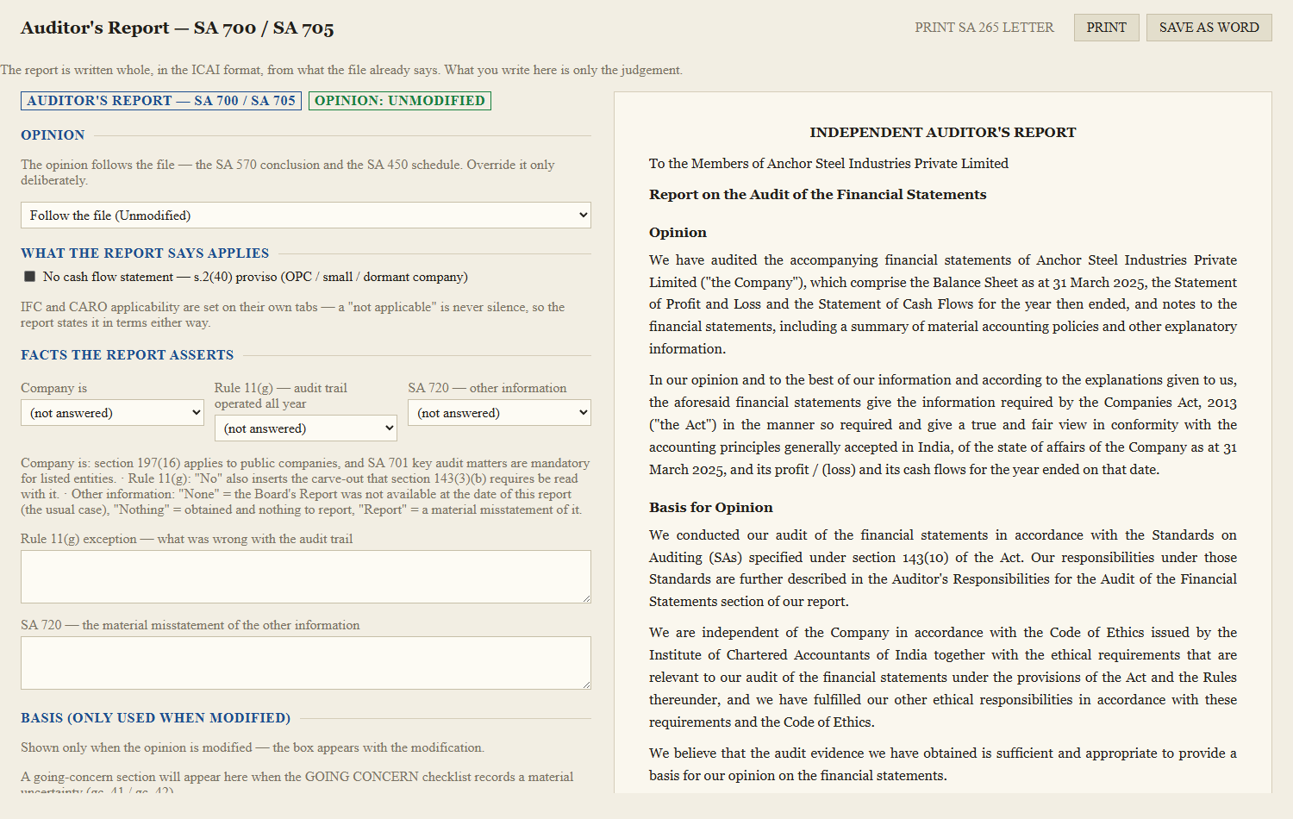Click the 'Opinion' heading in the report preview
This screenshot has height=819, width=1293.
point(678,233)
